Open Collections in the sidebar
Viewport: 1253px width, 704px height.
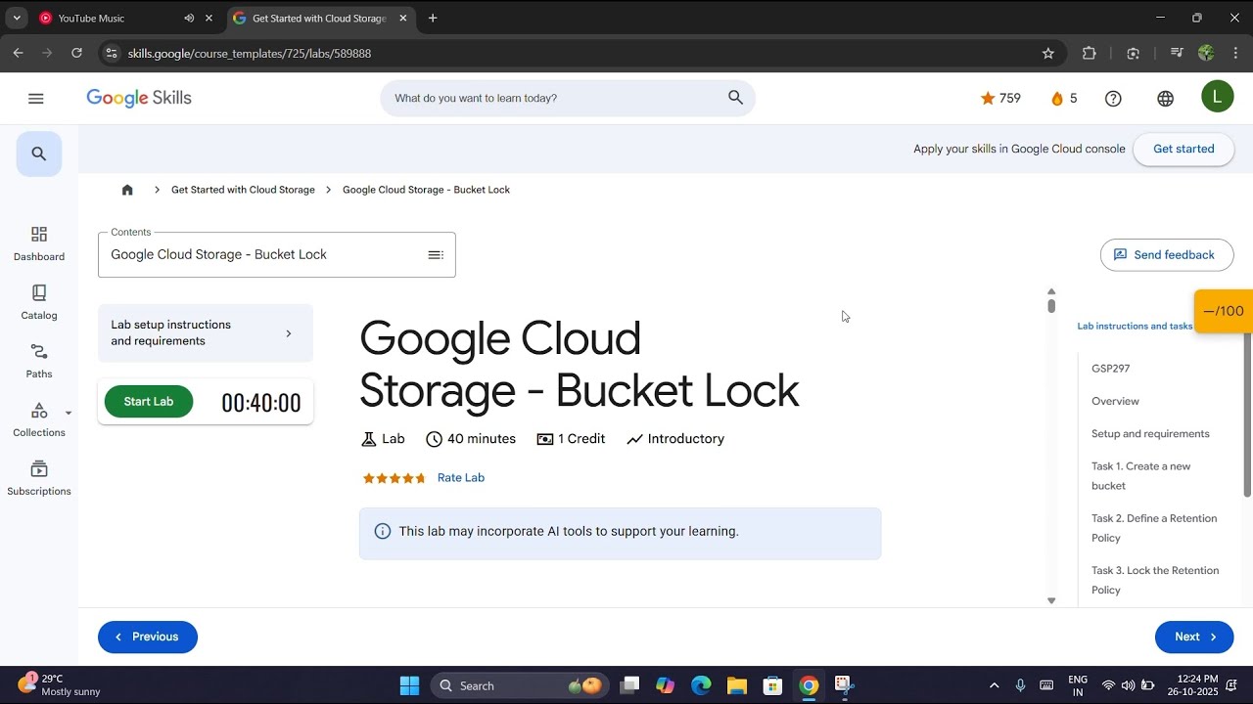click(39, 419)
